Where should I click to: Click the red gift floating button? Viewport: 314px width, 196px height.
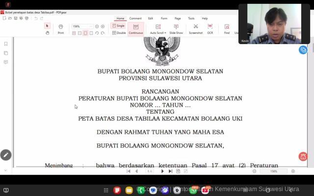pyautogui.click(x=303, y=156)
